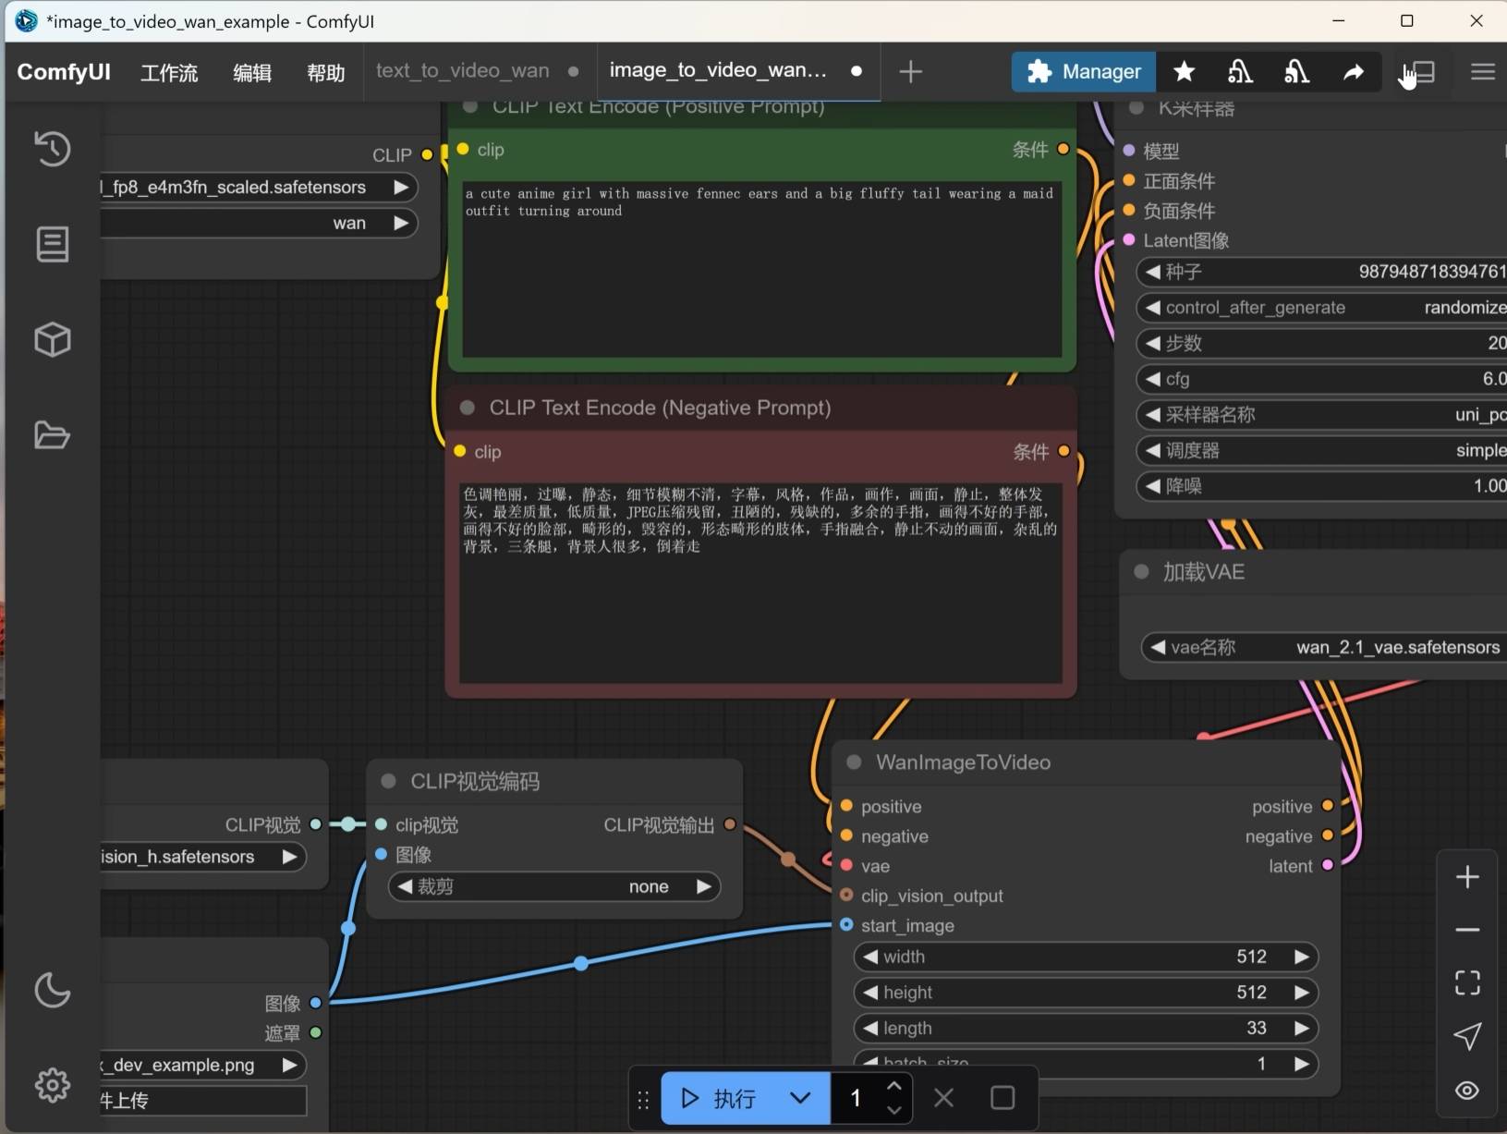Open the queue history sidebar icon
The width and height of the screenshot is (1507, 1134).
(53, 149)
